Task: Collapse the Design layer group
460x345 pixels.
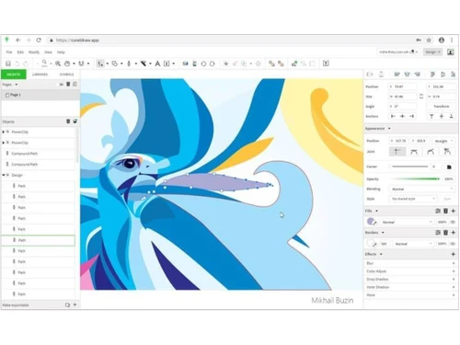Action: pyautogui.click(x=4, y=175)
